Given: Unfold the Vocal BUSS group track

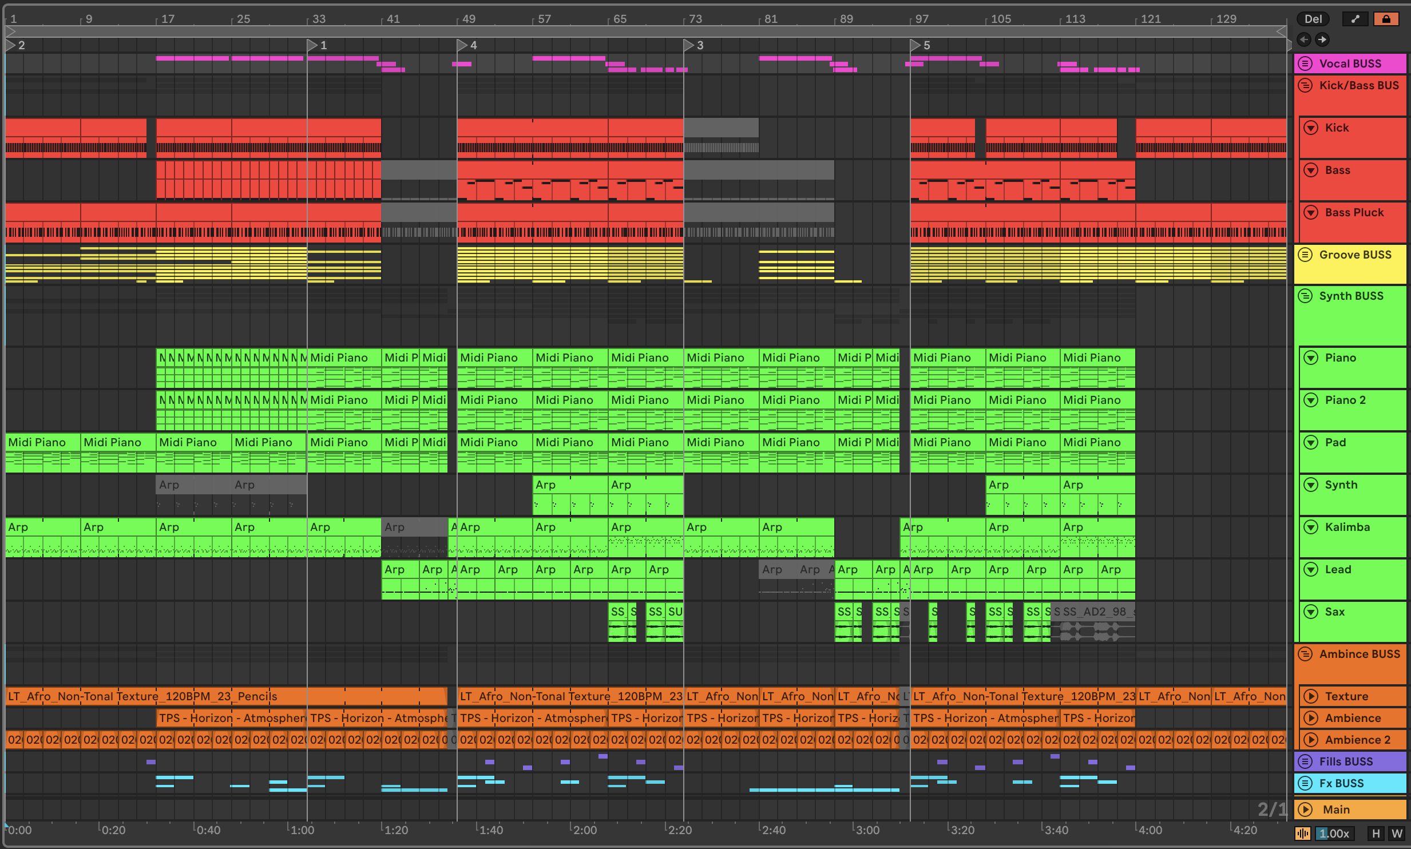Looking at the screenshot, I should click(1305, 64).
